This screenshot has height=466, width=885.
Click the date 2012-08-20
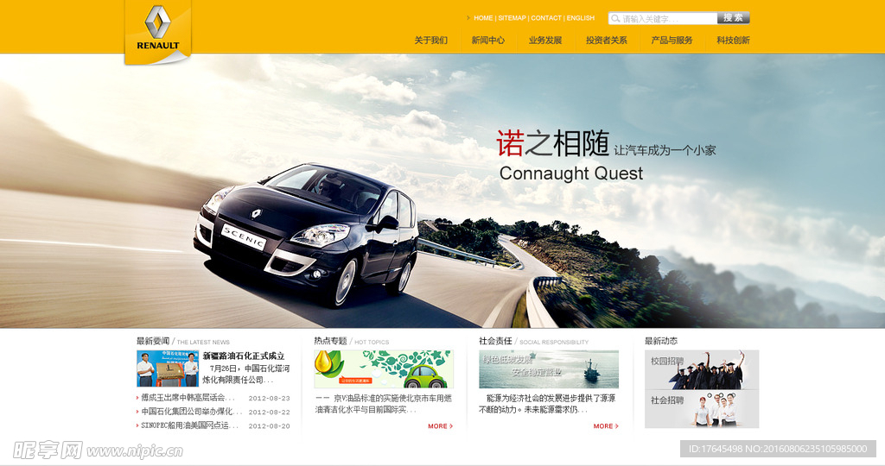pyautogui.click(x=270, y=426)
